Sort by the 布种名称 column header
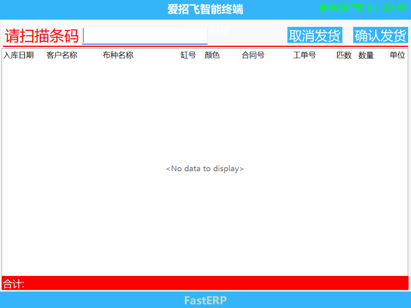Viewport: 411px width, 308px height. point(118,55)
